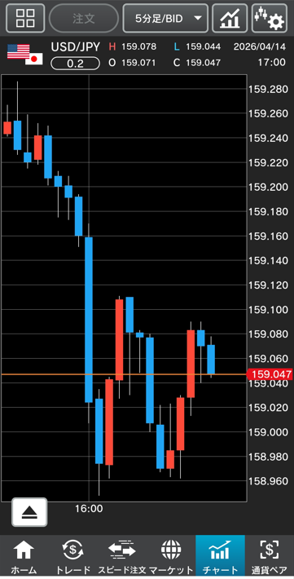
Task: Select the 159.100 price axis label
Action: point(268,309)
